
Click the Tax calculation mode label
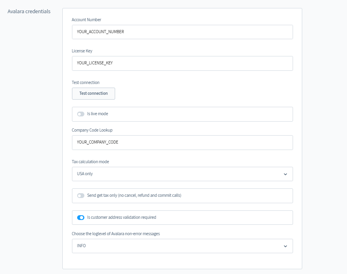(x=90, y=162)
